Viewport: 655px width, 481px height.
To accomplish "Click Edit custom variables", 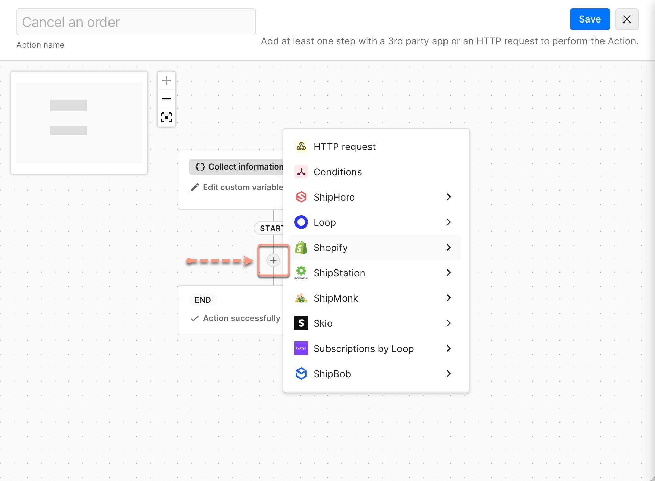I will (x=243, y=187).
